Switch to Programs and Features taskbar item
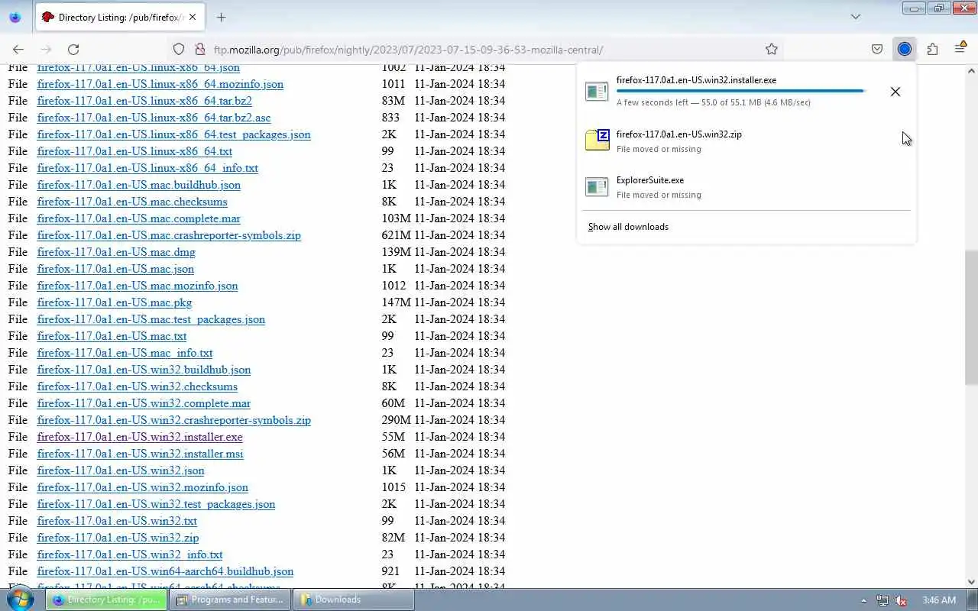This screenshot has width=978, height=611. [x=230, y=600]
